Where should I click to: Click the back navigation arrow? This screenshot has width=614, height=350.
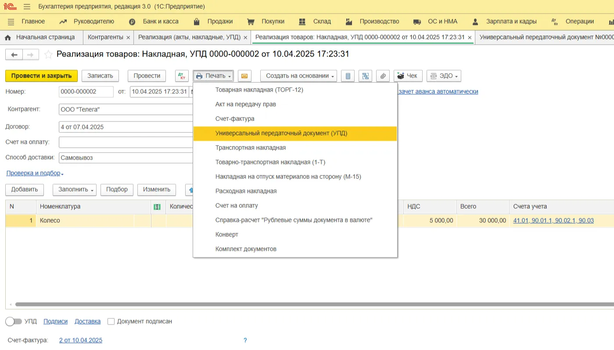(14, 55)
